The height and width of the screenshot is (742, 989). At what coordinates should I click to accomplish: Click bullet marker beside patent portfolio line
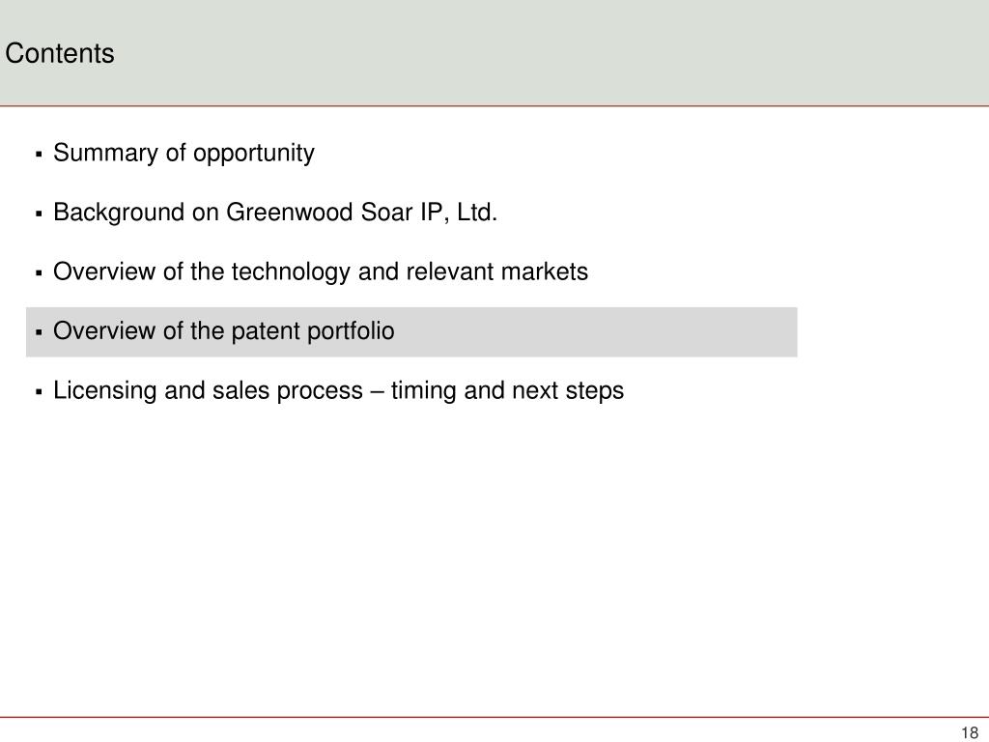point(39,332)
